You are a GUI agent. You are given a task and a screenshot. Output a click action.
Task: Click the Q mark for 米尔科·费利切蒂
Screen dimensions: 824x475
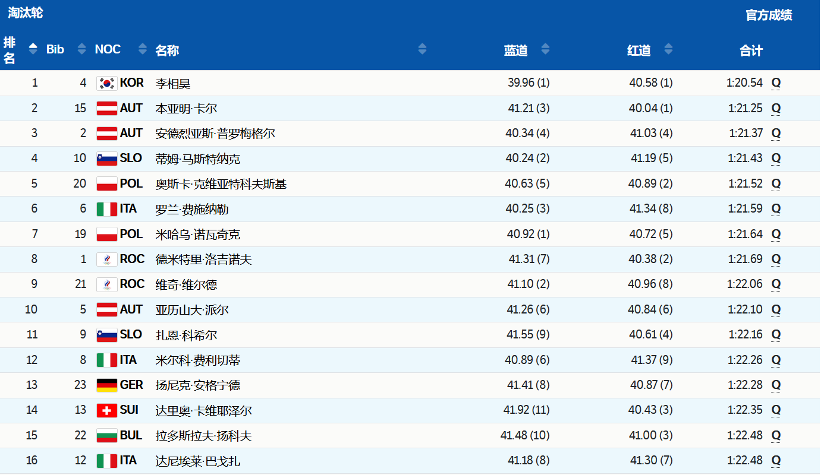(776, 360)
